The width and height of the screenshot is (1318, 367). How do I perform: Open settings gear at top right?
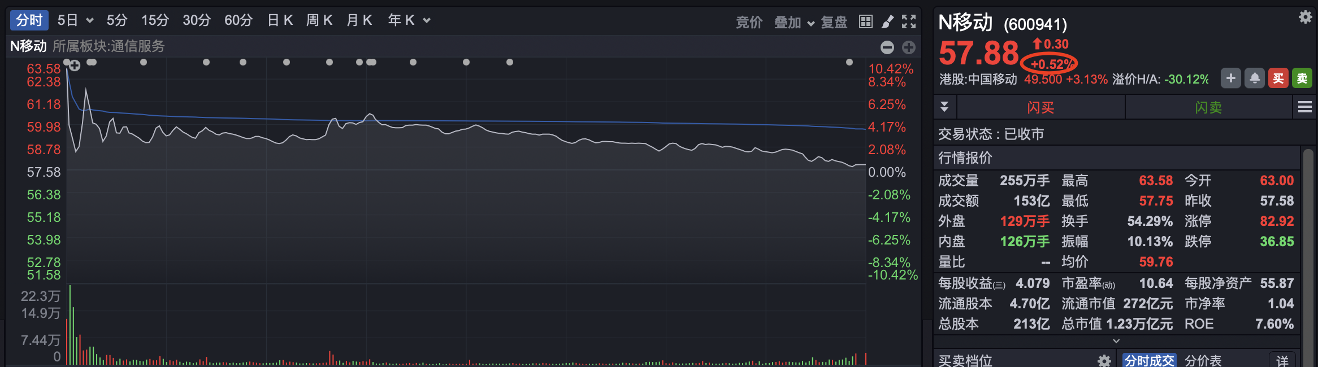coord(1305,17)
